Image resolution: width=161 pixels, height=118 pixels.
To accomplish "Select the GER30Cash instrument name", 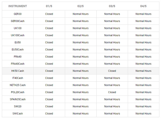I will pyautogui.click(x=18, y=21).
